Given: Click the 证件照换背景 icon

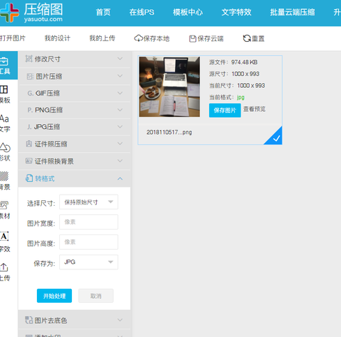Looking at the screenshot, I should click(x=29, y=161).
